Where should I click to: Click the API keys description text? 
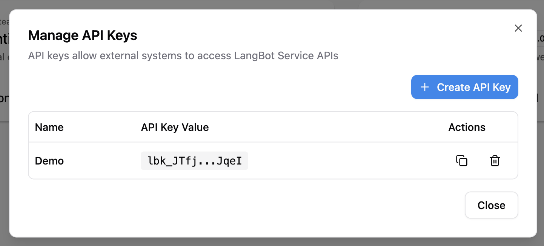(183, 55)
